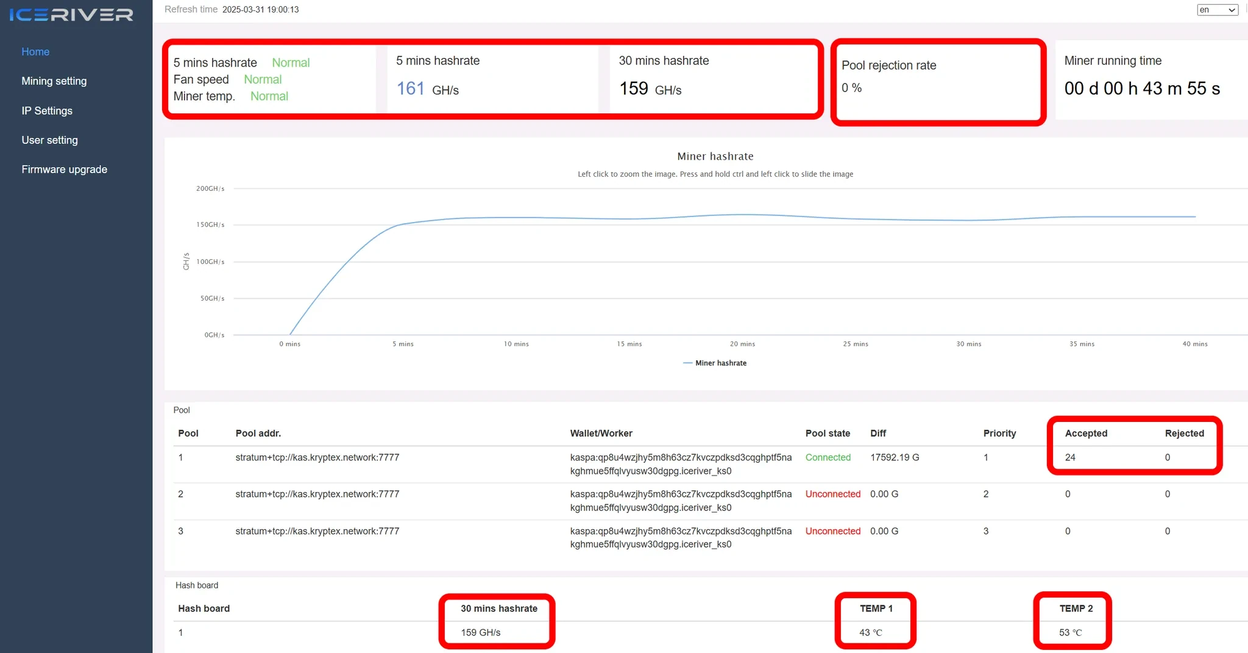The height and width of the screenshot is (653, 1248).
Task: Open the Home page
Action: pos(35,52)
